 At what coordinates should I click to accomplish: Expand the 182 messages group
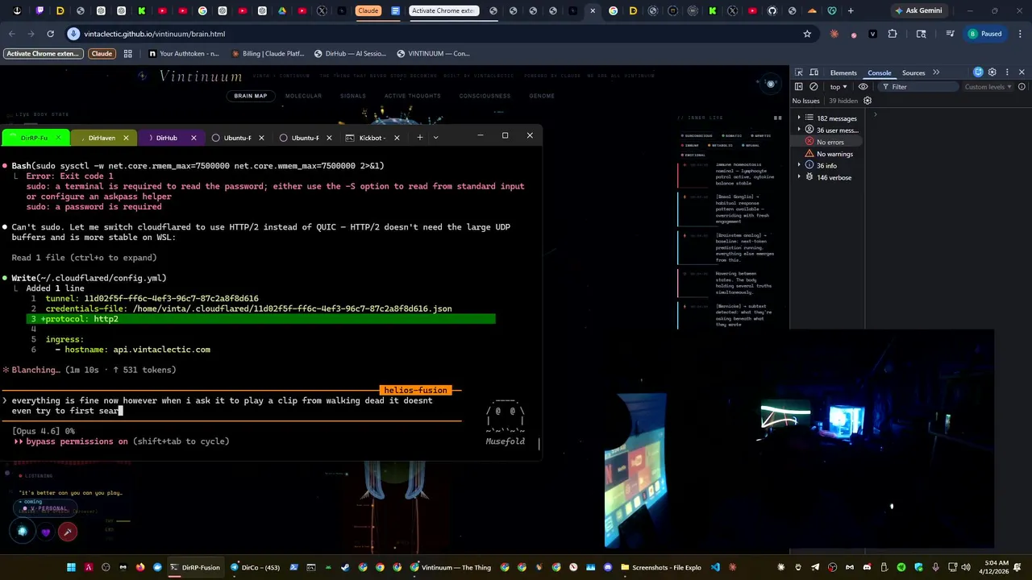coord(799,118)
